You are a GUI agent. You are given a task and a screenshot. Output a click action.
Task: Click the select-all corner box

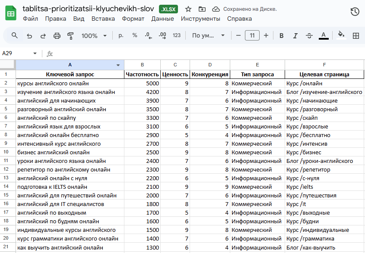[8, 65]
